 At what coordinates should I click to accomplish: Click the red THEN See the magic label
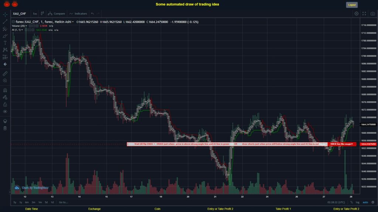coord(341,144)
